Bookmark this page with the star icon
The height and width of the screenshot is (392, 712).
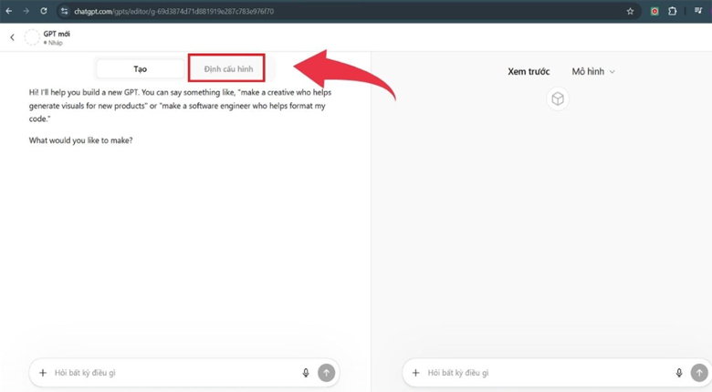pyautogui.click(x=630, y=11)
